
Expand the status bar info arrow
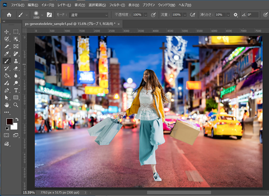(85, 193)
